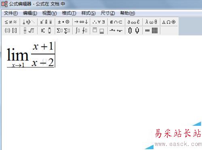The image size is (202, 150).
Task: Click the denominator x−2 in the fraction
Action: tap(43, 62)
